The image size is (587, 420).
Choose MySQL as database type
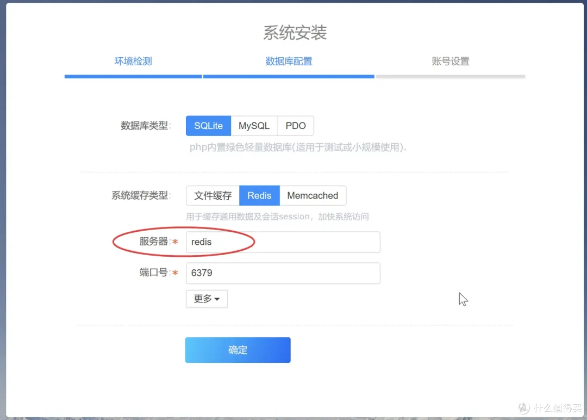(x=254, y=126)
